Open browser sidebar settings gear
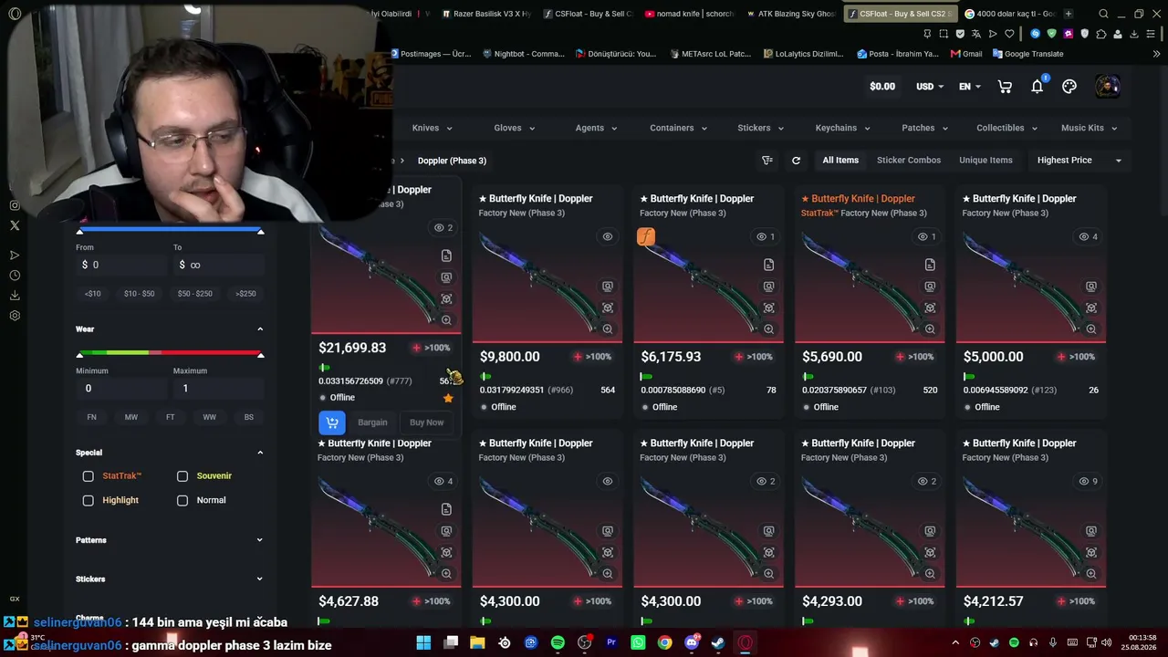Screen dimensions: 1168x657 [15, 316]
